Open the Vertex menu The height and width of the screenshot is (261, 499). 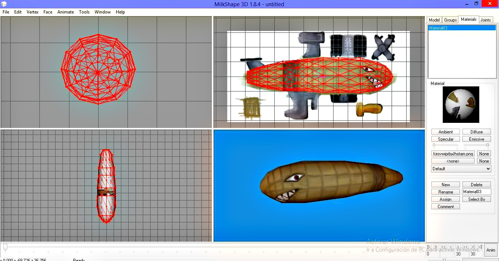tap(33, 12)
